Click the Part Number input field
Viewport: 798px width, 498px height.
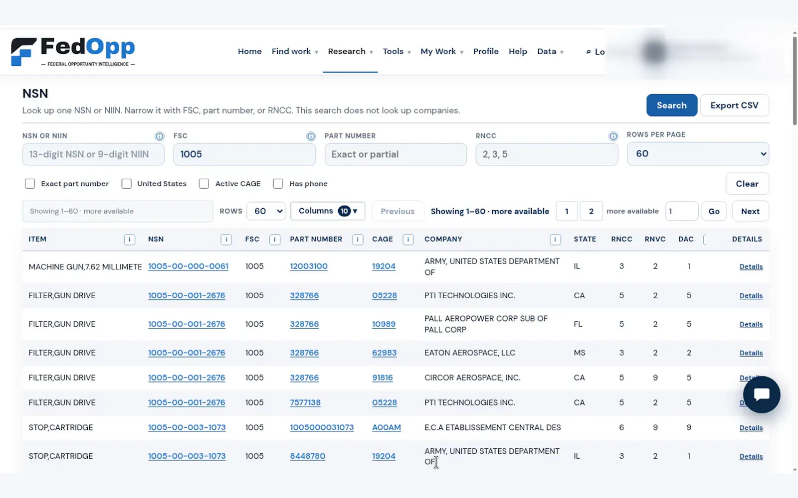[396, 154]
